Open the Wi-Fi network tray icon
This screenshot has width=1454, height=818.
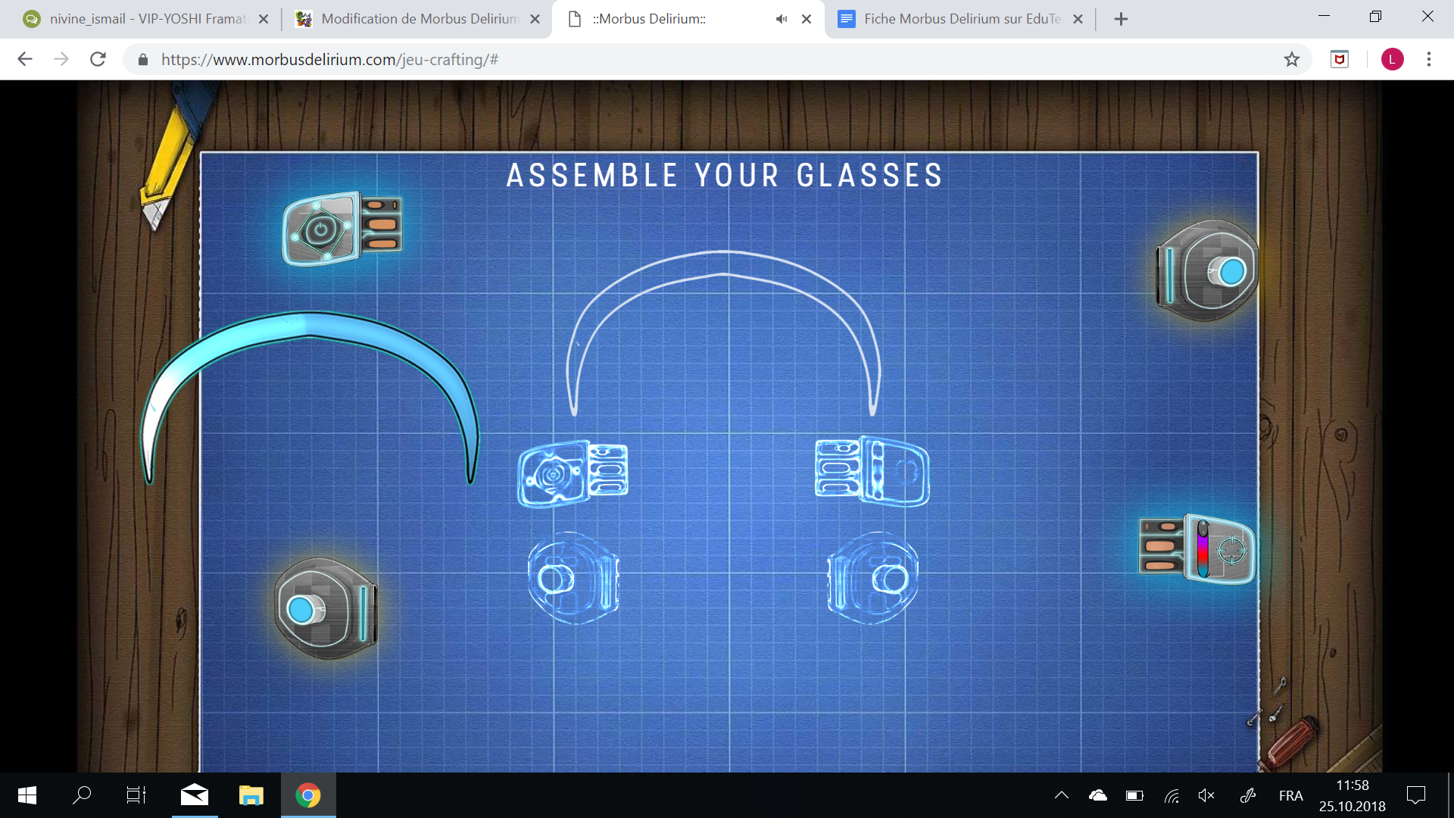(1172, 795)
